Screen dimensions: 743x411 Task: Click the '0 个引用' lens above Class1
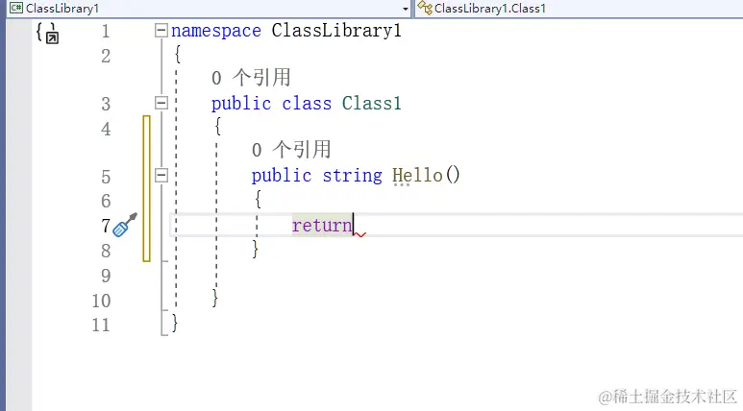[x=251, y=78]
